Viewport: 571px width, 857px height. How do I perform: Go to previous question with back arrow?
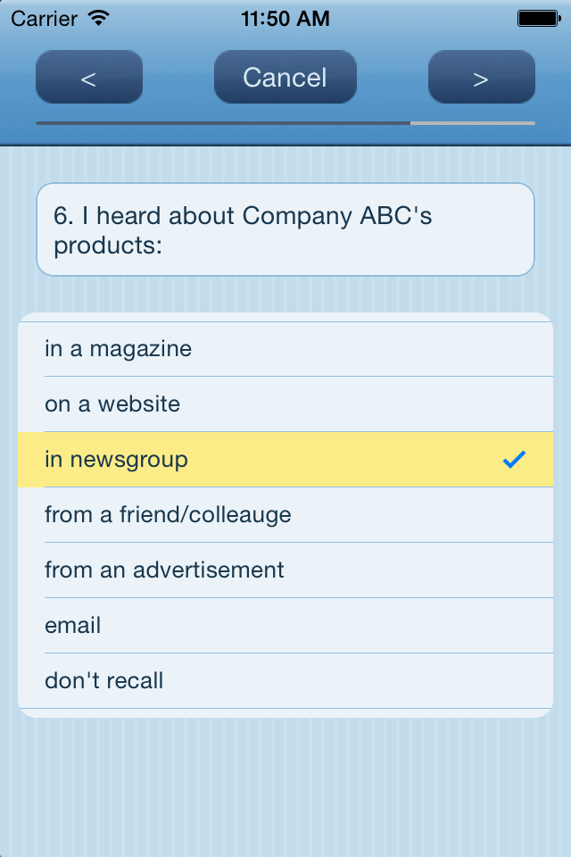click(x=89, y=78)
